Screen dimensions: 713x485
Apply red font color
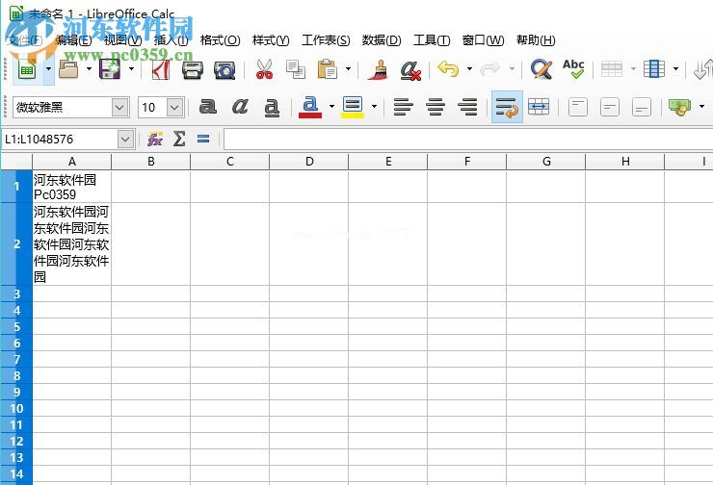(x=310, y=107)
